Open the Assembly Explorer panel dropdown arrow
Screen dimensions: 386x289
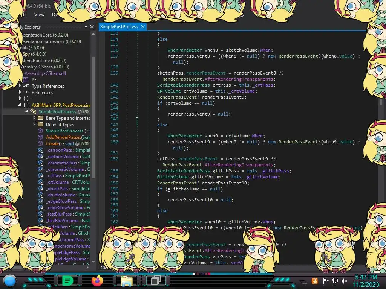click(86, 27)
